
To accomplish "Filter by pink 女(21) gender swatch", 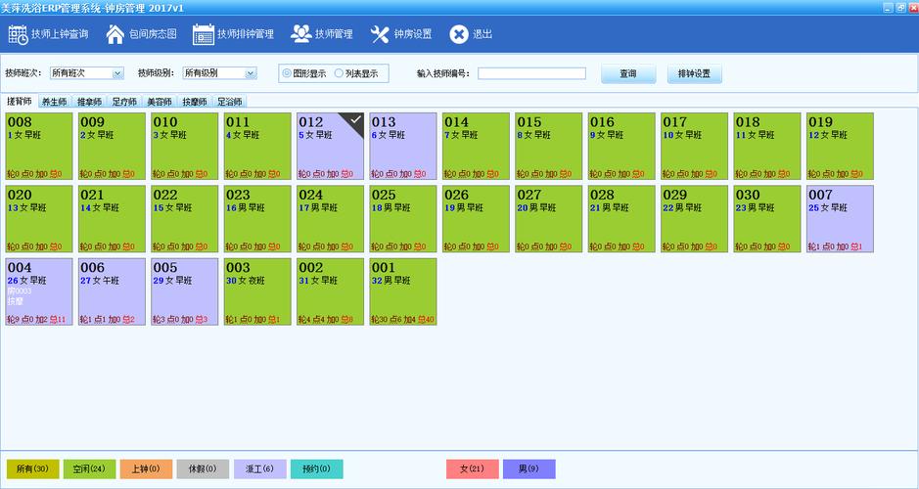I will pyautogui.click(x=472, y=469).
